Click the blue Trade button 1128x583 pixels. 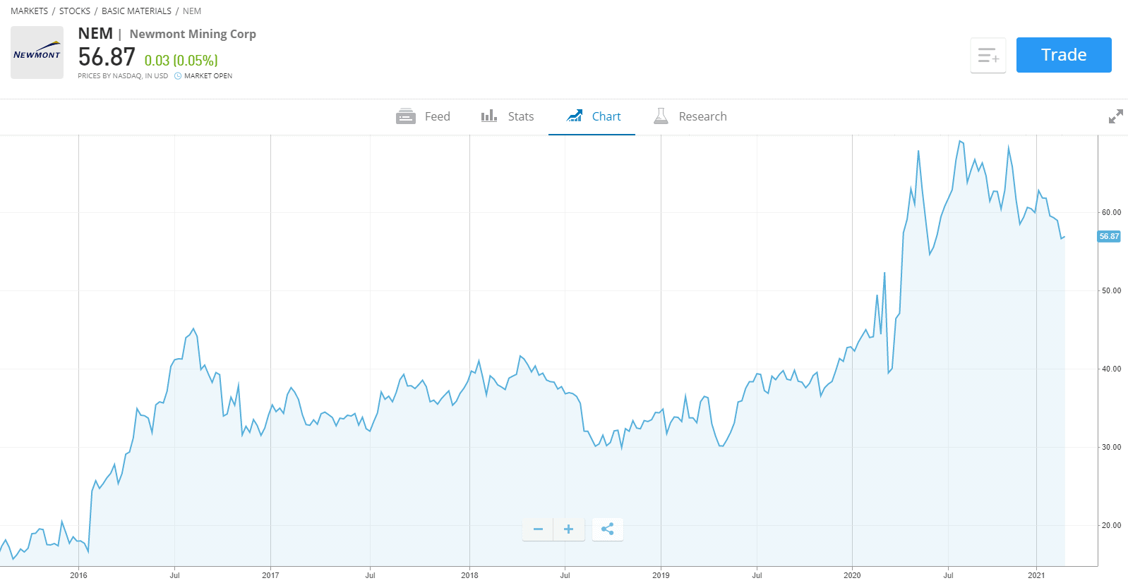(x=1064, y=55)
